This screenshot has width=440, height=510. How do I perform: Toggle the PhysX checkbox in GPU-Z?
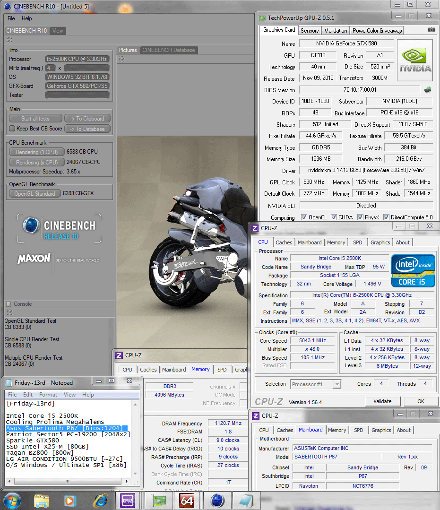click(x=360, y=217)
